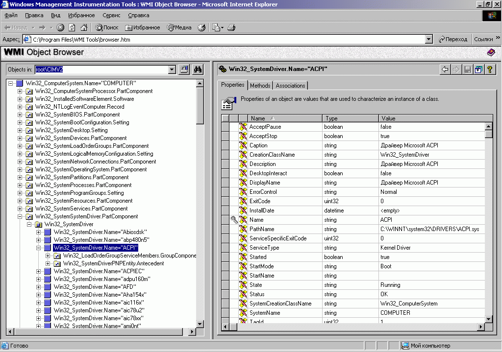Click the root\CIMV2 namespace field

tap(101, 70)
